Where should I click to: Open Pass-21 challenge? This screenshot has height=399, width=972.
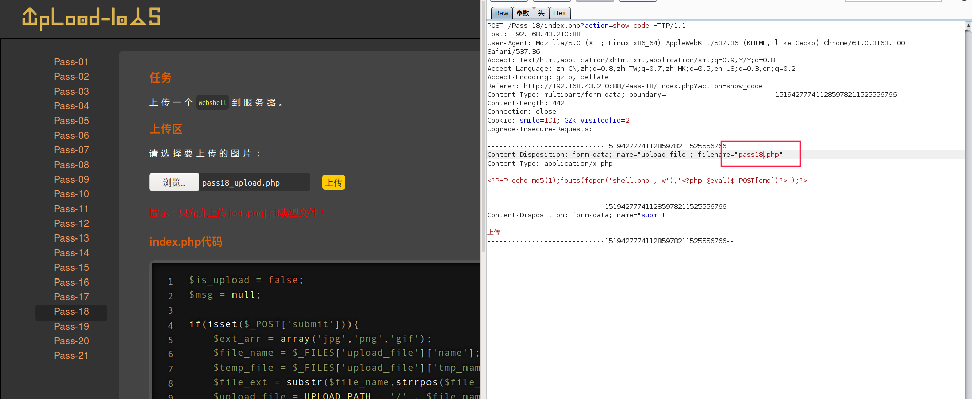(x=71, y=355)
